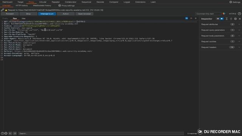Open search settings gear at the bottom bar
Viewport: 242px width, 136px height.
(x=6, y=133)
